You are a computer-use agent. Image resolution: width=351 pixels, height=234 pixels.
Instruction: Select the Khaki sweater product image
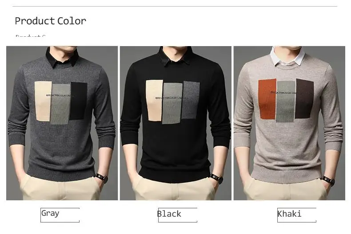coord(289,123)
